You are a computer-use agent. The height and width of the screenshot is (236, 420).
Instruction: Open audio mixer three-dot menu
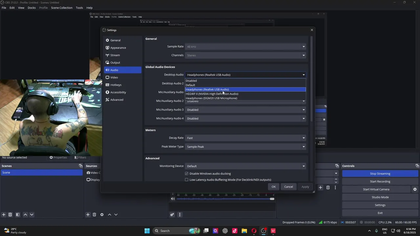179,215
